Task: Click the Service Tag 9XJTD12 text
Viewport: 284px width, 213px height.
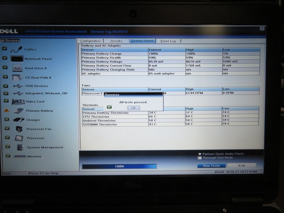Action: pos(109,32)
